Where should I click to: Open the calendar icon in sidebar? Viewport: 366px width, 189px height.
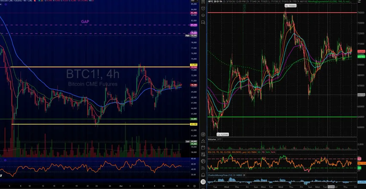[203, 147]
